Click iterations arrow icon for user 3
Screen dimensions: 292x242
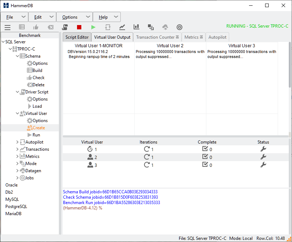pos(147,165)
